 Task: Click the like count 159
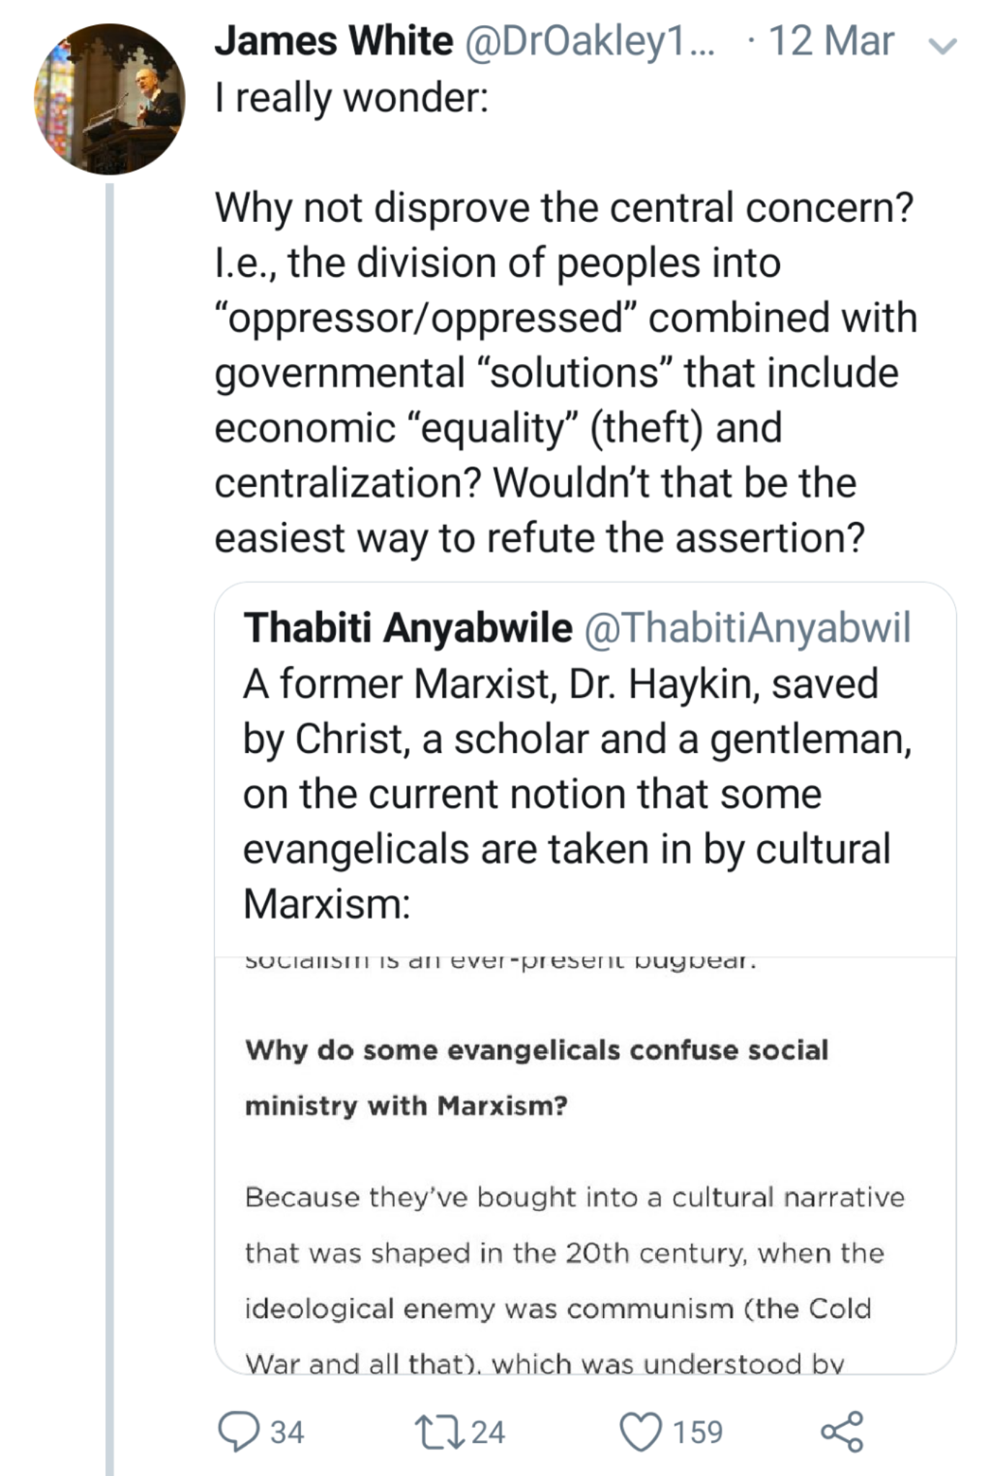coord(697,1432)
